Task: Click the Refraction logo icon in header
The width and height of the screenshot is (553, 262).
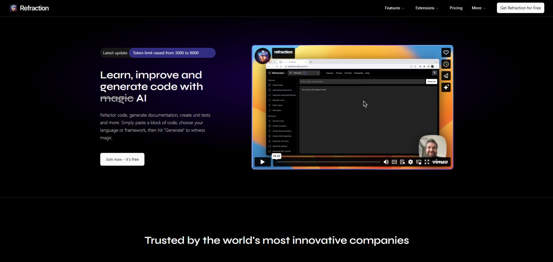Action: pos(13,8)
